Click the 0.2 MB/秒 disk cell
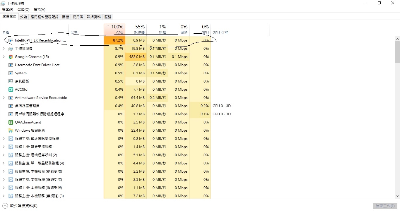The width and height of the screenshot is (400, 213). pyautogui.click(x=157, y=98)
